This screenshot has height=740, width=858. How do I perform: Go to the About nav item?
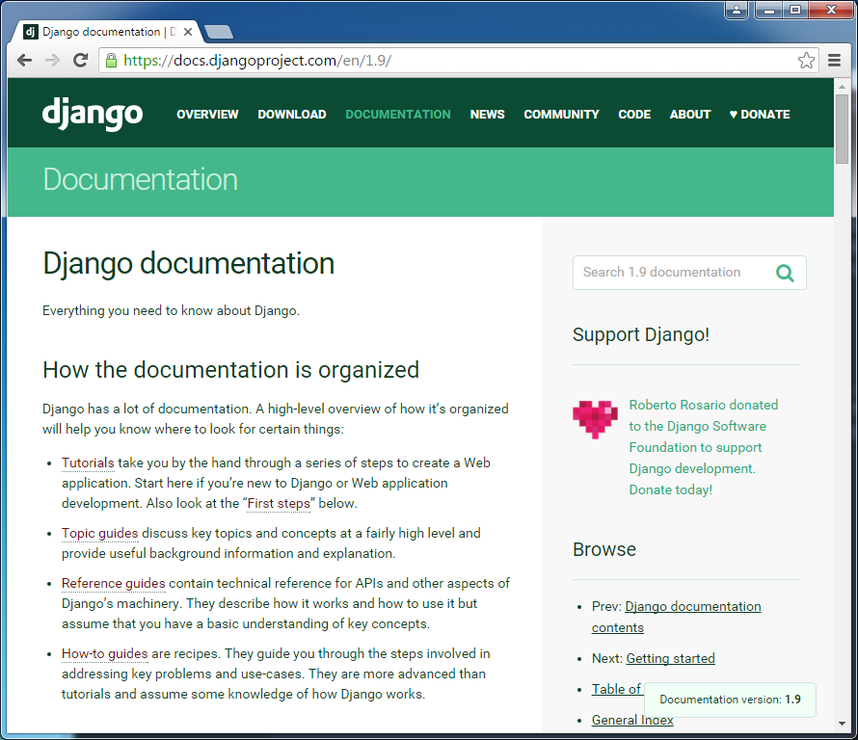(x=690, y=115)
